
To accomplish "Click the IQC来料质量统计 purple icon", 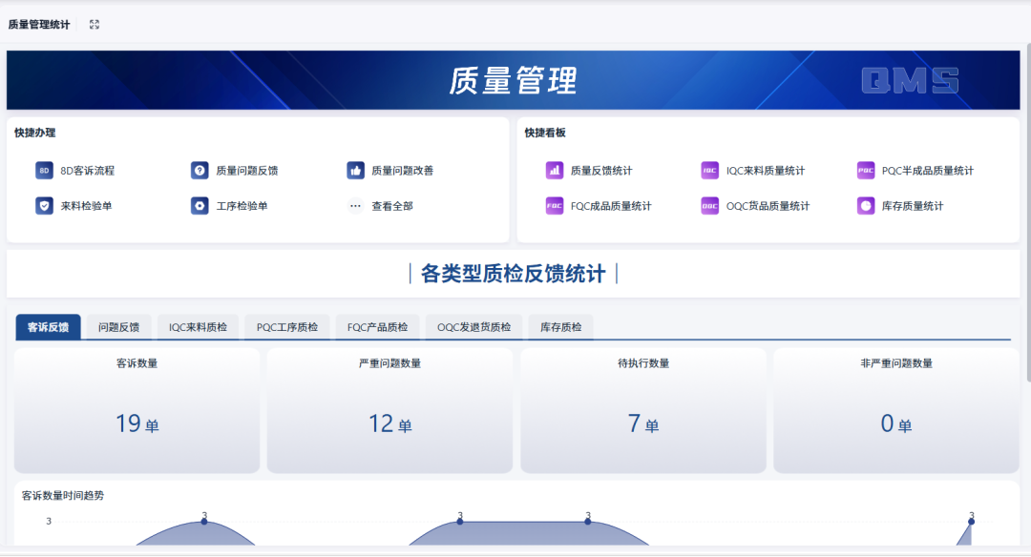I will [x=710, y=170].
